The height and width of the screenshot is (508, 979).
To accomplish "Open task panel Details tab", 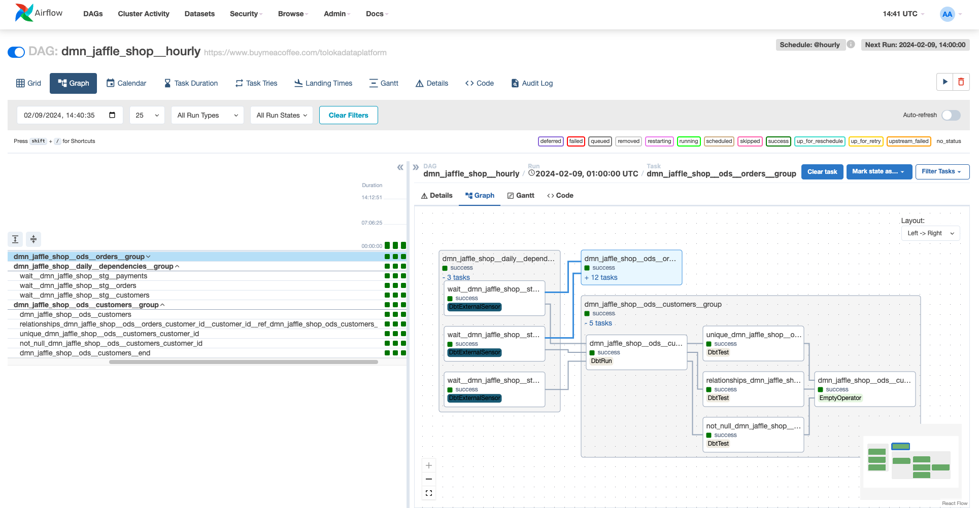I will 436,195.
